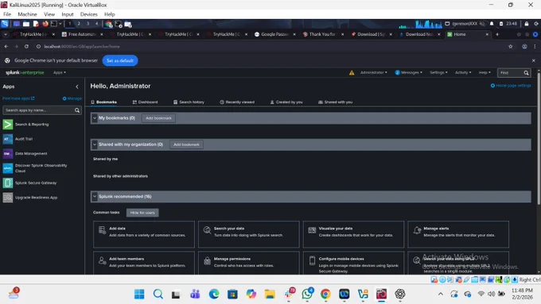Go back with the browser back arrow
This screenshot has height=304, width=541.
6,47
